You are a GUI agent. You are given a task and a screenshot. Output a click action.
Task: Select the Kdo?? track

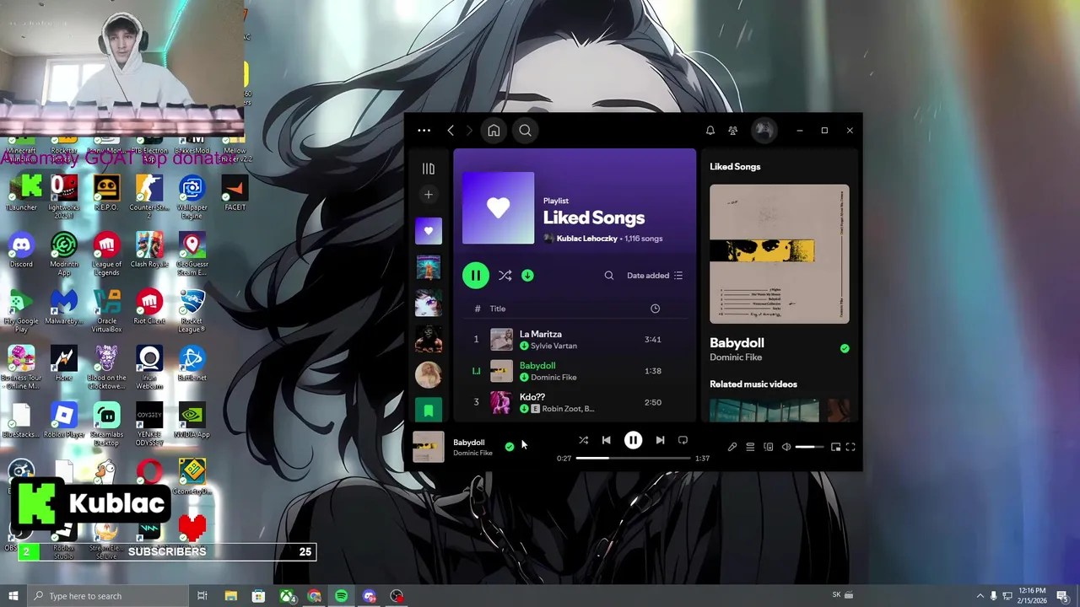[x=575, y=402]
